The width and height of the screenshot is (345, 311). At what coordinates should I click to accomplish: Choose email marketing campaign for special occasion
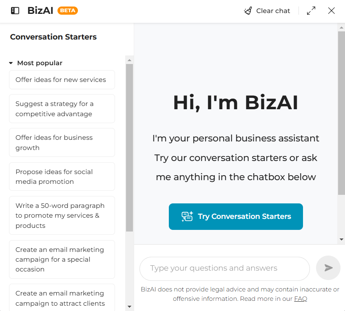(x=62, y=259)
